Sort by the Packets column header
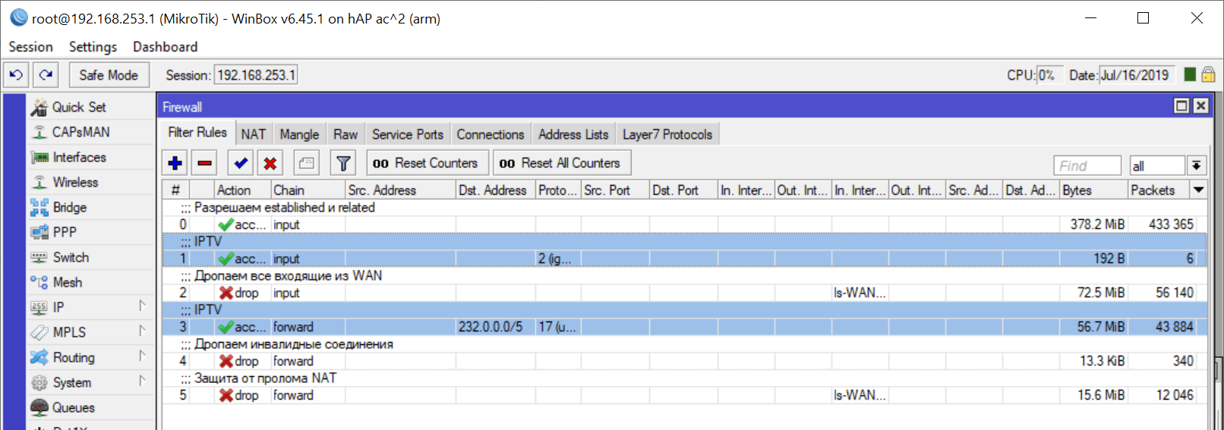 pyautogui.click(x=1159, y=190)
